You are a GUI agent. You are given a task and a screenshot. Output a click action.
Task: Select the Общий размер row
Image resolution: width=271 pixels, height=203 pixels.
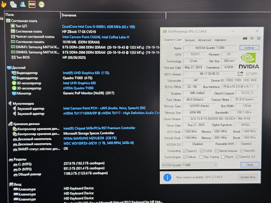tap(60, 174)
